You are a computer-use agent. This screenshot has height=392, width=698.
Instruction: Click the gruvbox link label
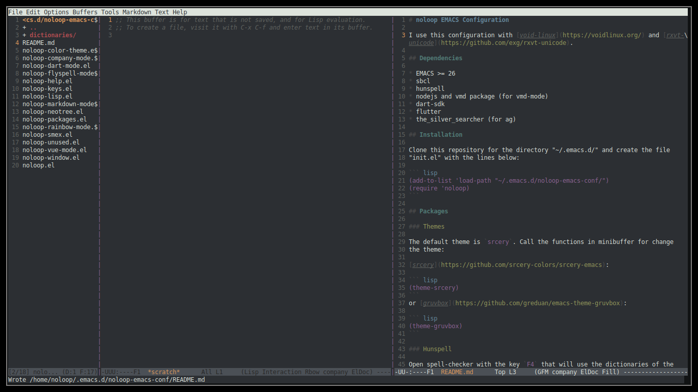click(435, 303)
